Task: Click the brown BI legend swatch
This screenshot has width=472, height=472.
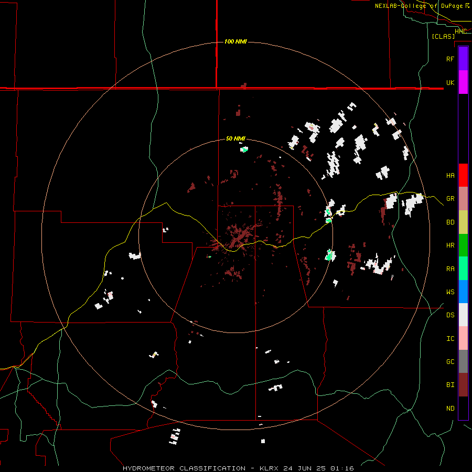Action: click(463, 385)
